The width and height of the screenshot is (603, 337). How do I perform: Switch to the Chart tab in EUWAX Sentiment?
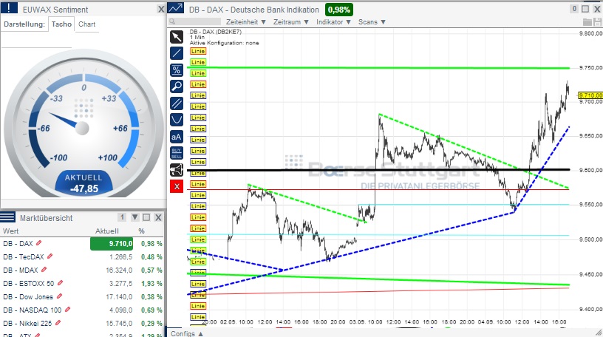(87, 24)
